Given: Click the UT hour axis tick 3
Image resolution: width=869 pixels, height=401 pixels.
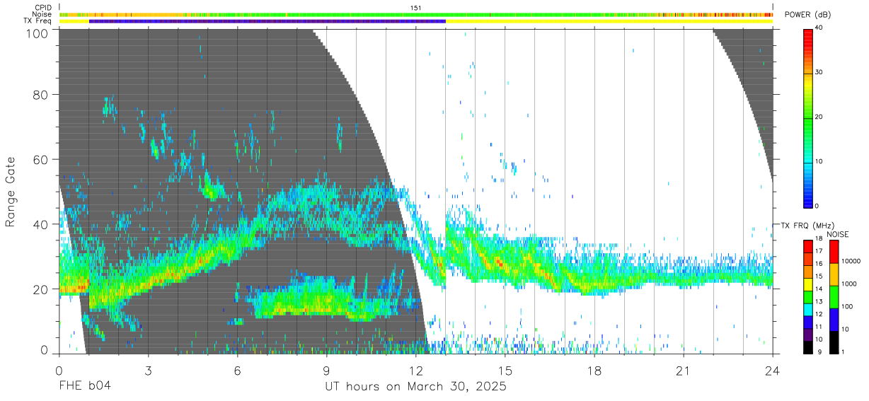Looking at the screenshot, I should (148, 371).
